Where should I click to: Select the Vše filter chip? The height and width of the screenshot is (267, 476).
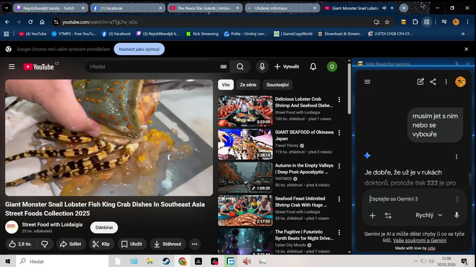[x=226, y=85]
